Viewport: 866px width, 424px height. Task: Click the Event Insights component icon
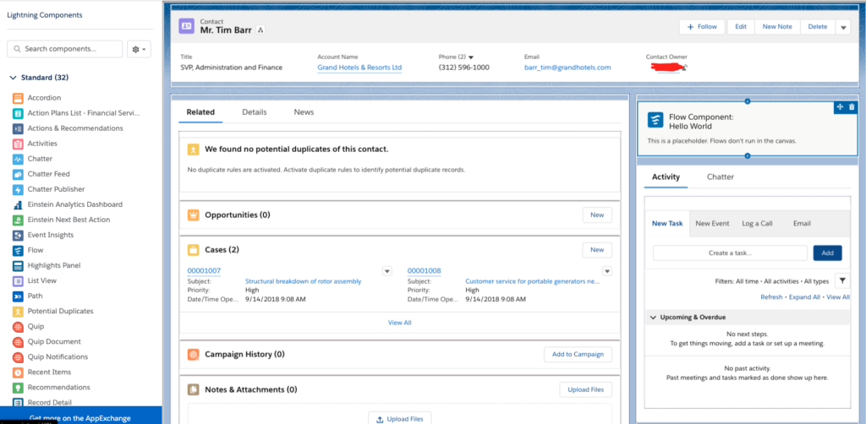click(18, 236)
